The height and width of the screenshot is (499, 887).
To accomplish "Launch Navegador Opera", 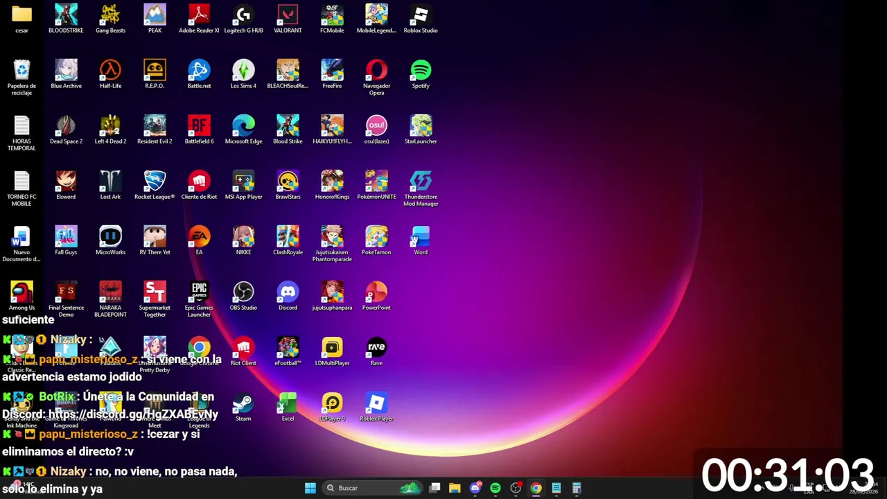I will (376, 78).
